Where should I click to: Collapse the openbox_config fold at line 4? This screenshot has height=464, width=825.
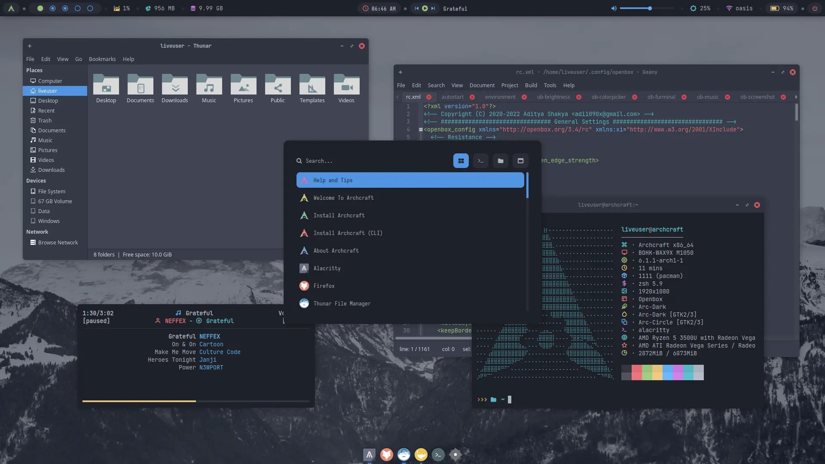421,129
